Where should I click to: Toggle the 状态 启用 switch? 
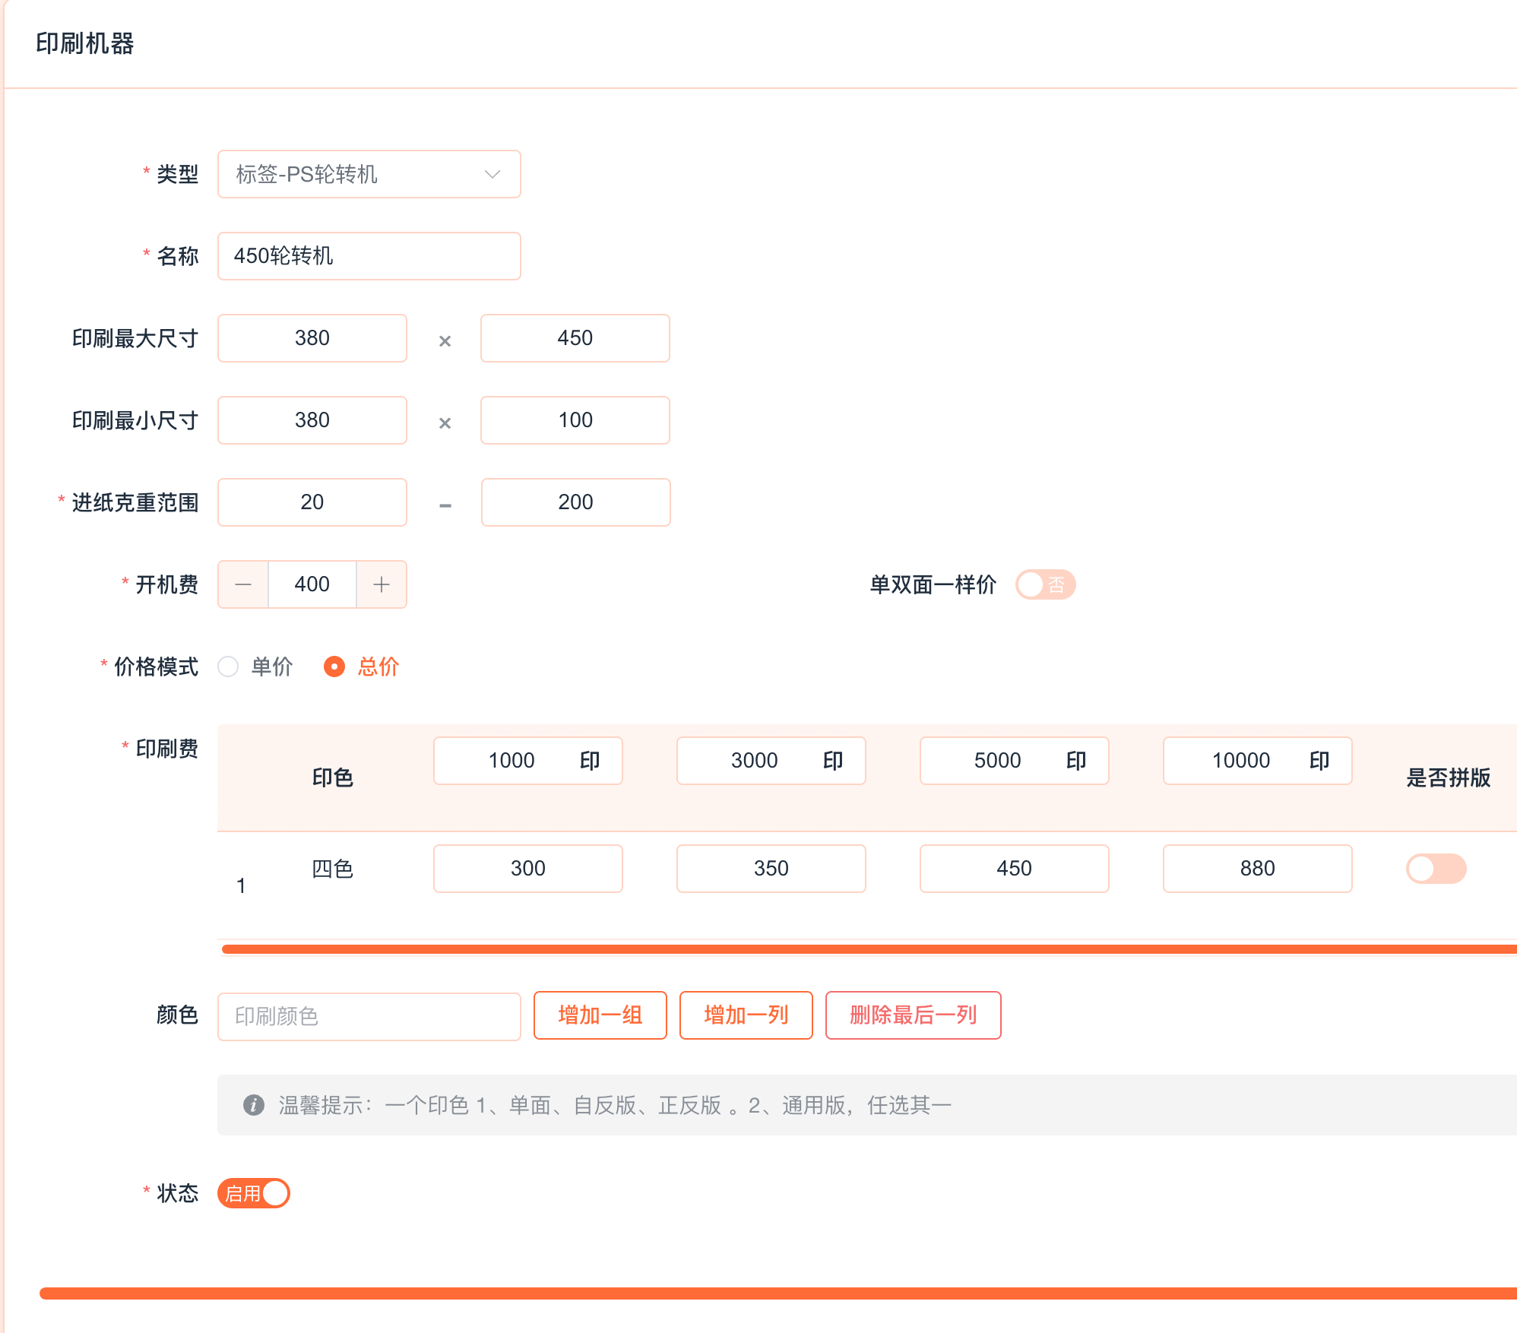(x=254, y=1193)
